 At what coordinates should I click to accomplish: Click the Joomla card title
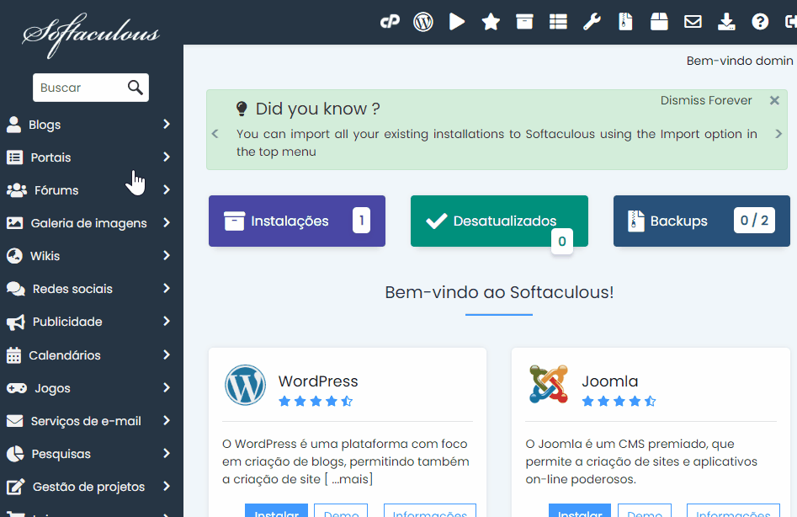[610, 381]
